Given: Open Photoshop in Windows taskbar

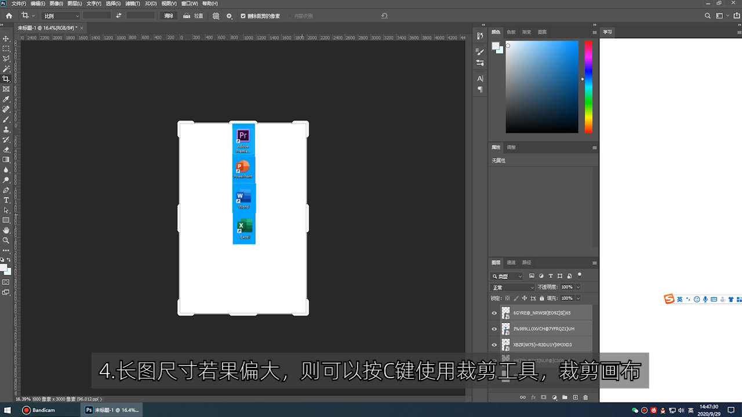Looking at the screenshot, I should [x=112, y=410].
